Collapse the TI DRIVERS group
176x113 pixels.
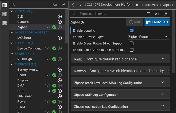(x=12, y=64)
